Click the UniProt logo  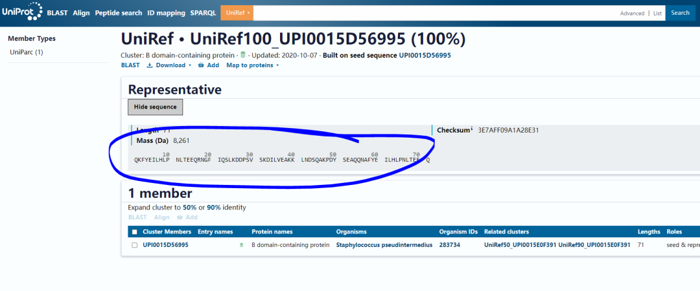point(22,12)
